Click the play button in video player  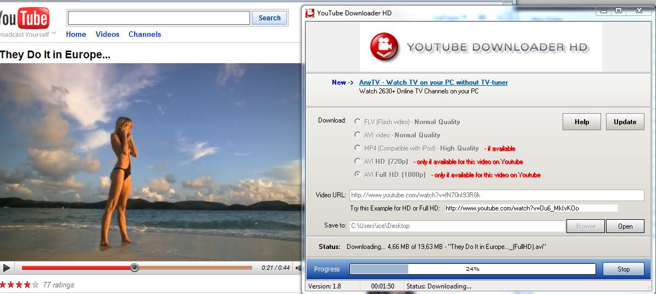coord(6,268)
